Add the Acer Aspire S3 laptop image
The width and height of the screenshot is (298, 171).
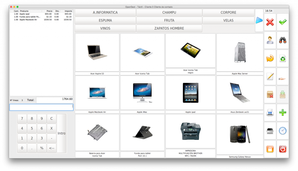pyautogui.click(x=97, y=53)
